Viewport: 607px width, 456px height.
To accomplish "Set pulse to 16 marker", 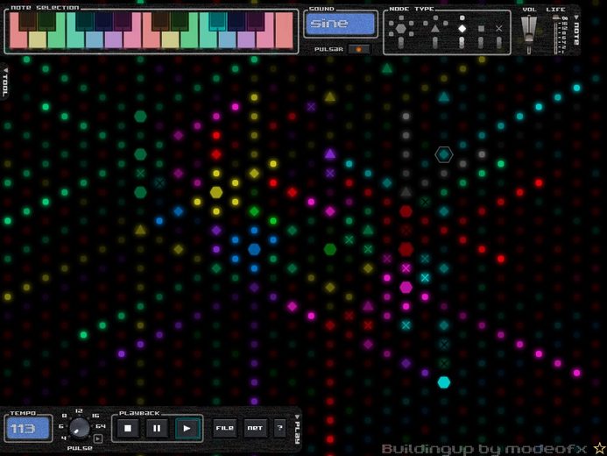I will pyautogui.click(x=95, y=416).
